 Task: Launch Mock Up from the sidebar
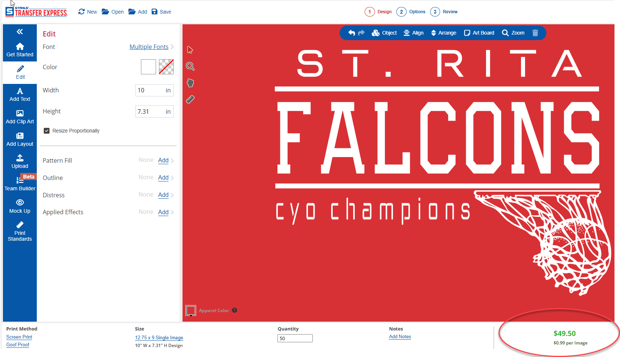coord(20,205)
